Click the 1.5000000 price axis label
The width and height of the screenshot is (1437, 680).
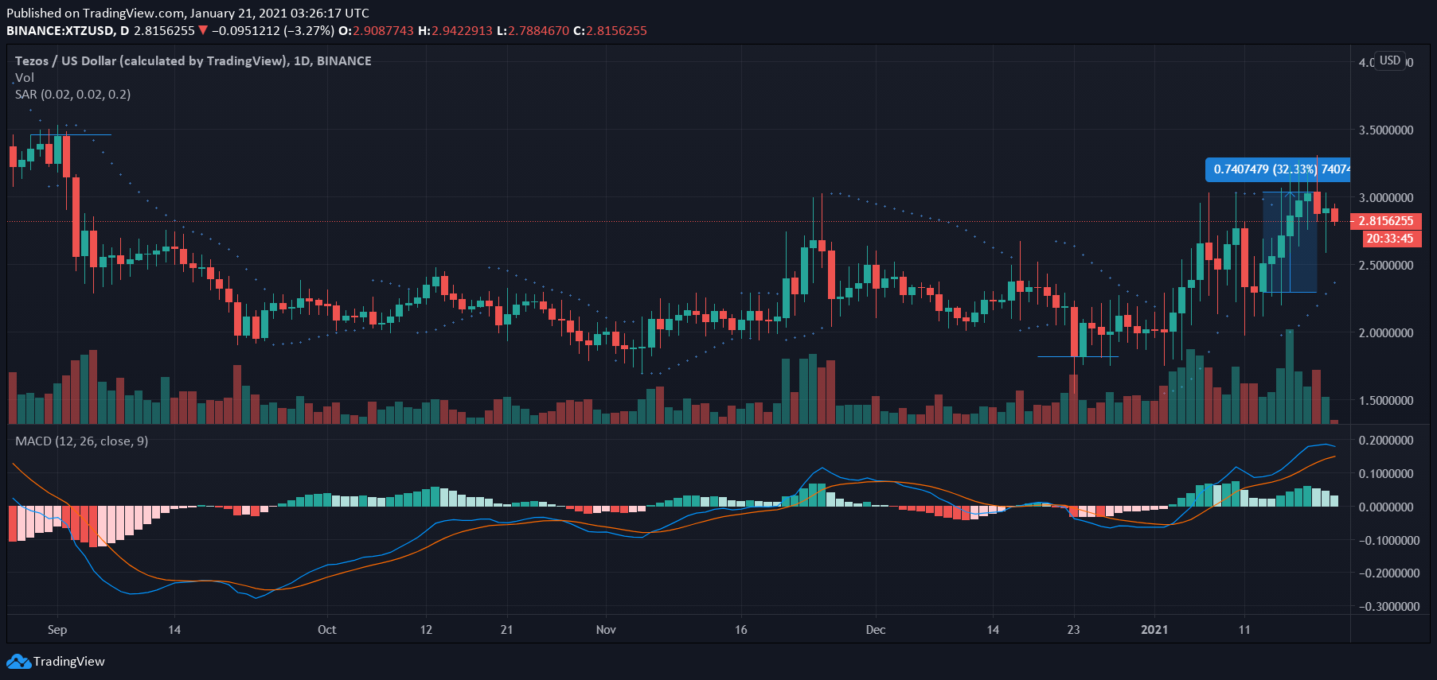tap(1386, 400)
